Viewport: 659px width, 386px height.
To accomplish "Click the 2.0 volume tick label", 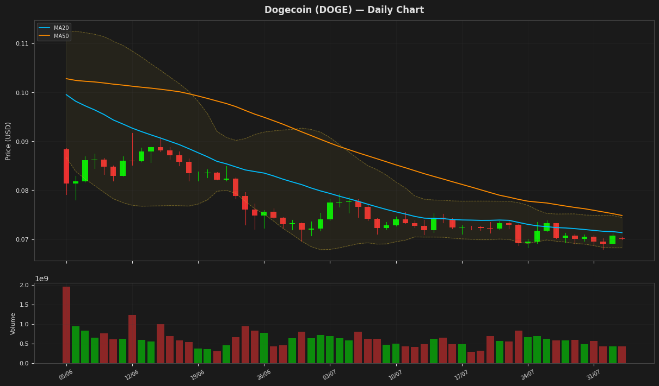I will [24, 285].
